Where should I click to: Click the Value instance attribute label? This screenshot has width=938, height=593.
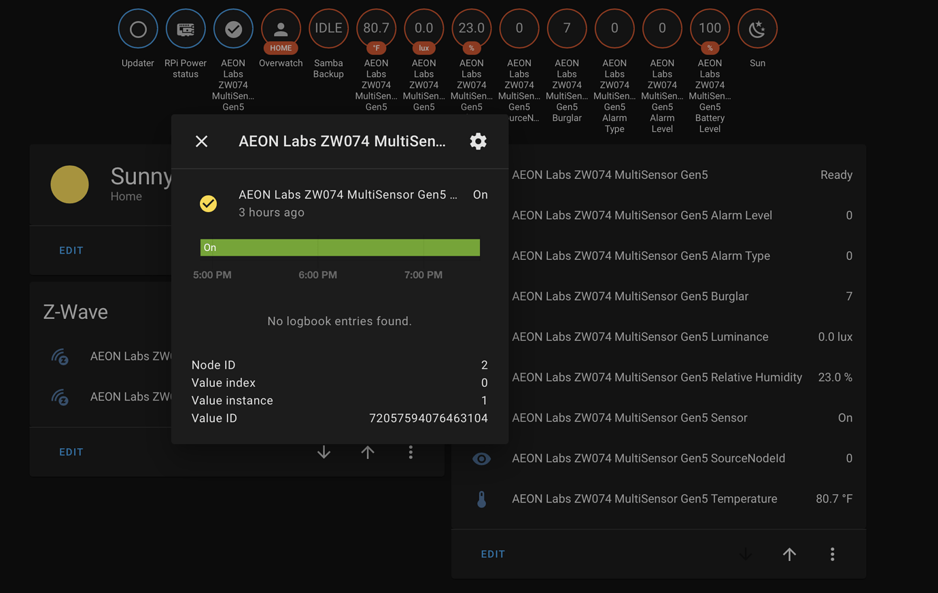232,401
